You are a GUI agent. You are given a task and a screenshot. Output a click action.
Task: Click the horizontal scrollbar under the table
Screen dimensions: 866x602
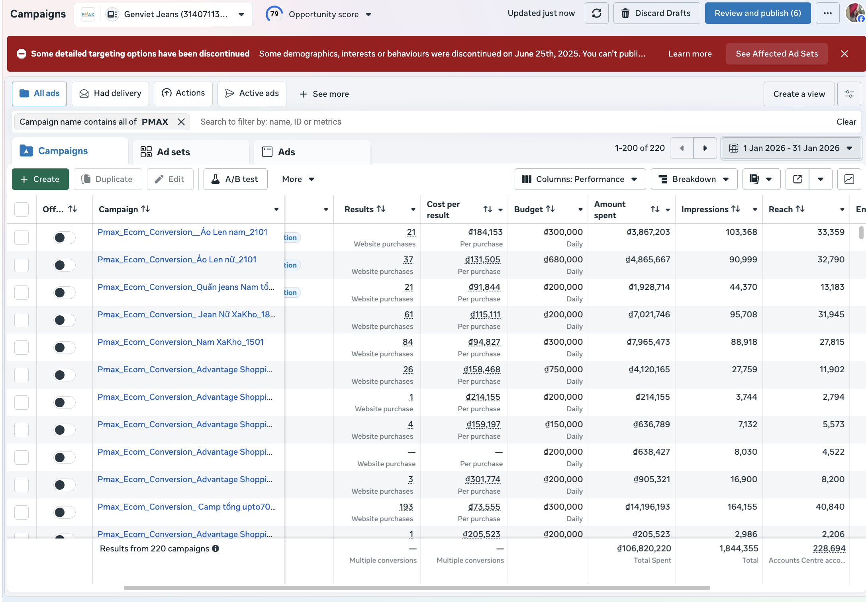click(x=416, y=588)
